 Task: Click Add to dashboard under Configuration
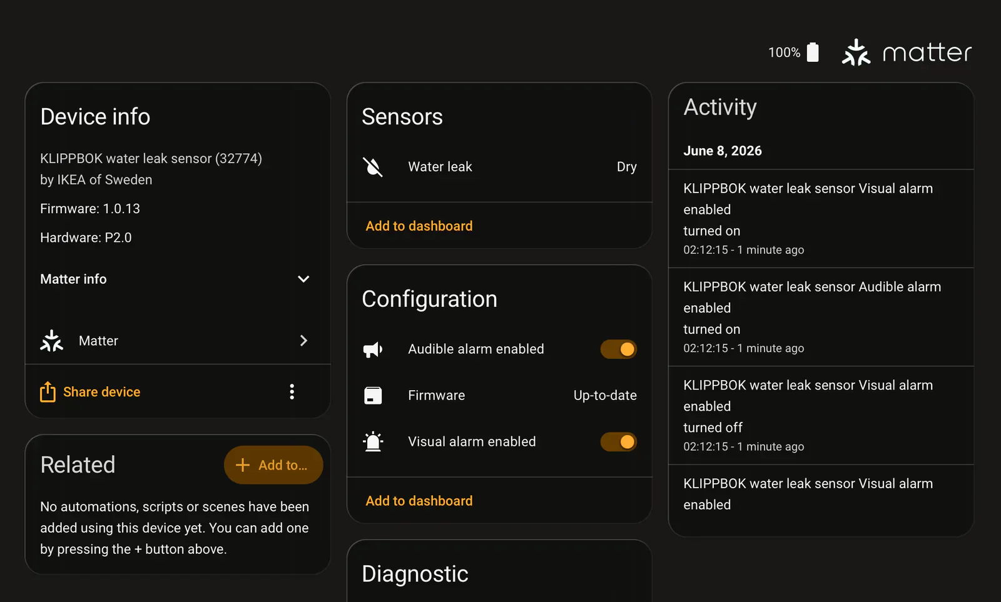[419, 501]
